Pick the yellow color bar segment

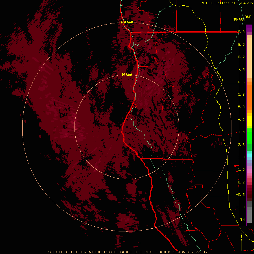pyautogui.click(x=249, y=121)
